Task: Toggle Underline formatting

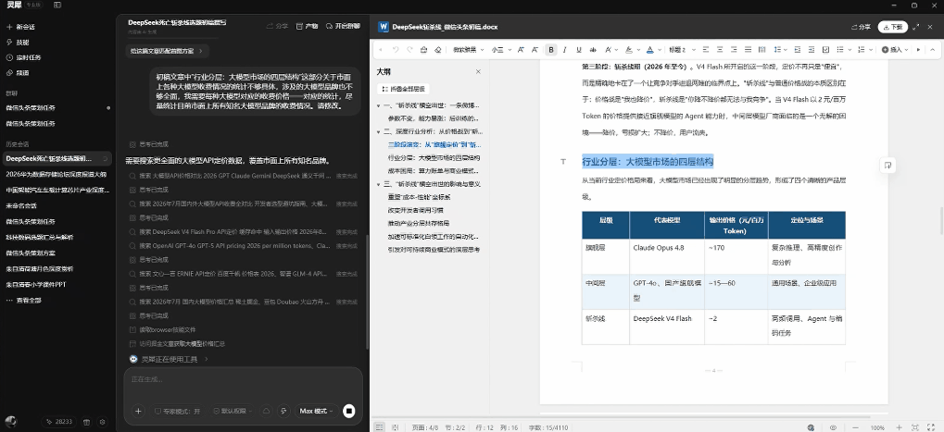Action: (579, 50)
